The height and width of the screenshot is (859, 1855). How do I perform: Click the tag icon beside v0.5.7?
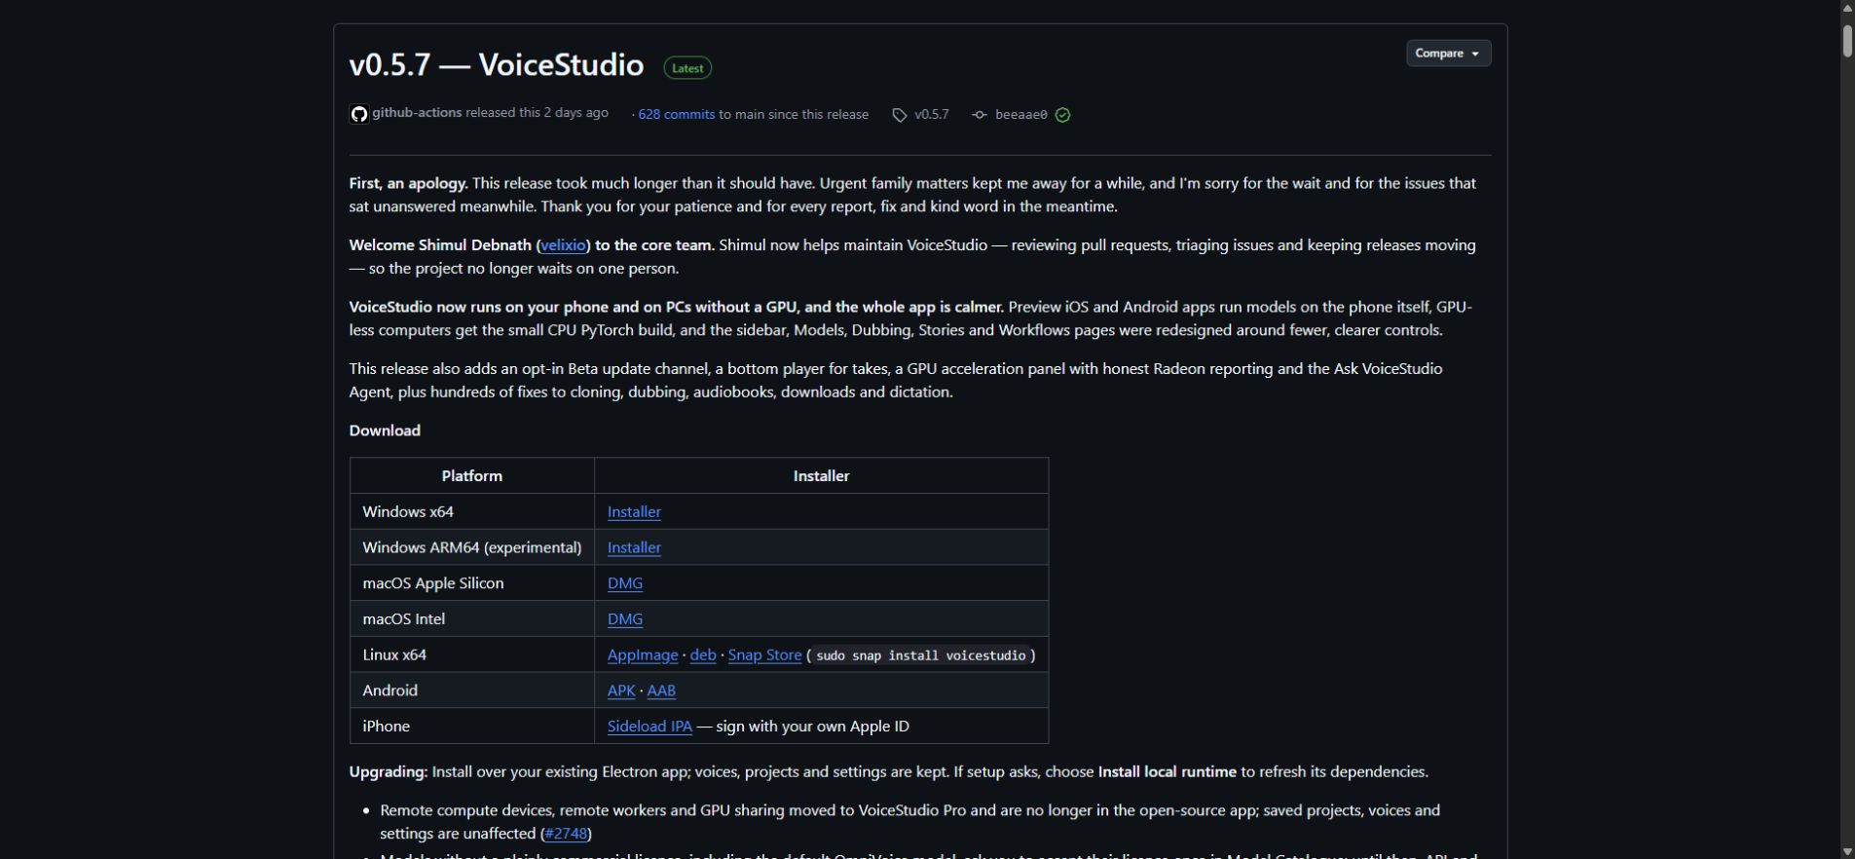point(899,115)
